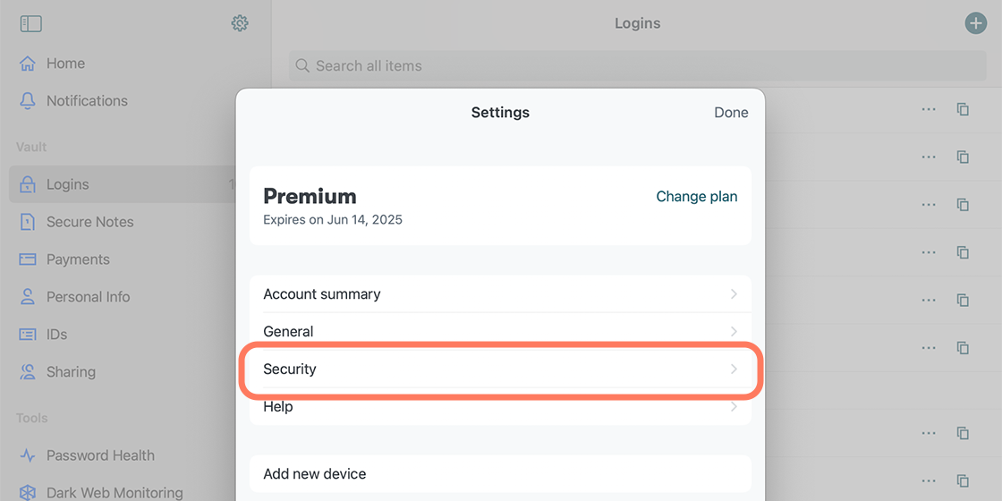This screenshot has width=1002, height=501.
Task: Click the add new item plus icon
Action: [x=975, y=23]
